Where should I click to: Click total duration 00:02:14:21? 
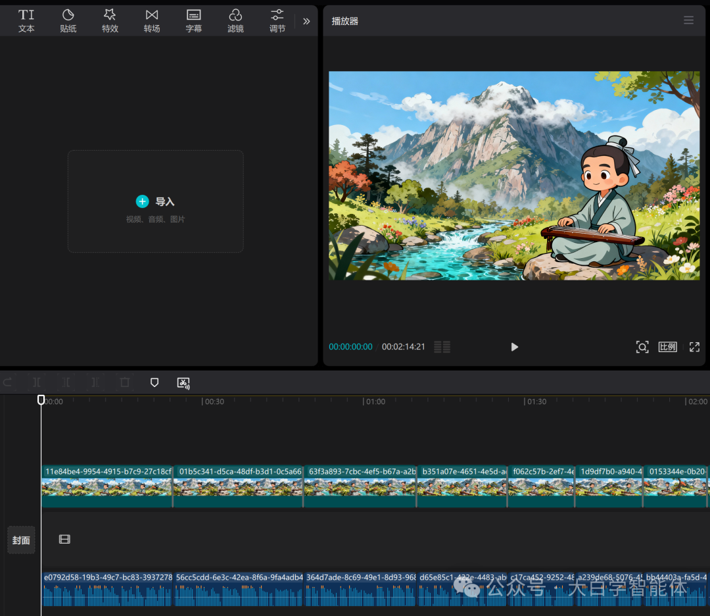coord(404,347)
